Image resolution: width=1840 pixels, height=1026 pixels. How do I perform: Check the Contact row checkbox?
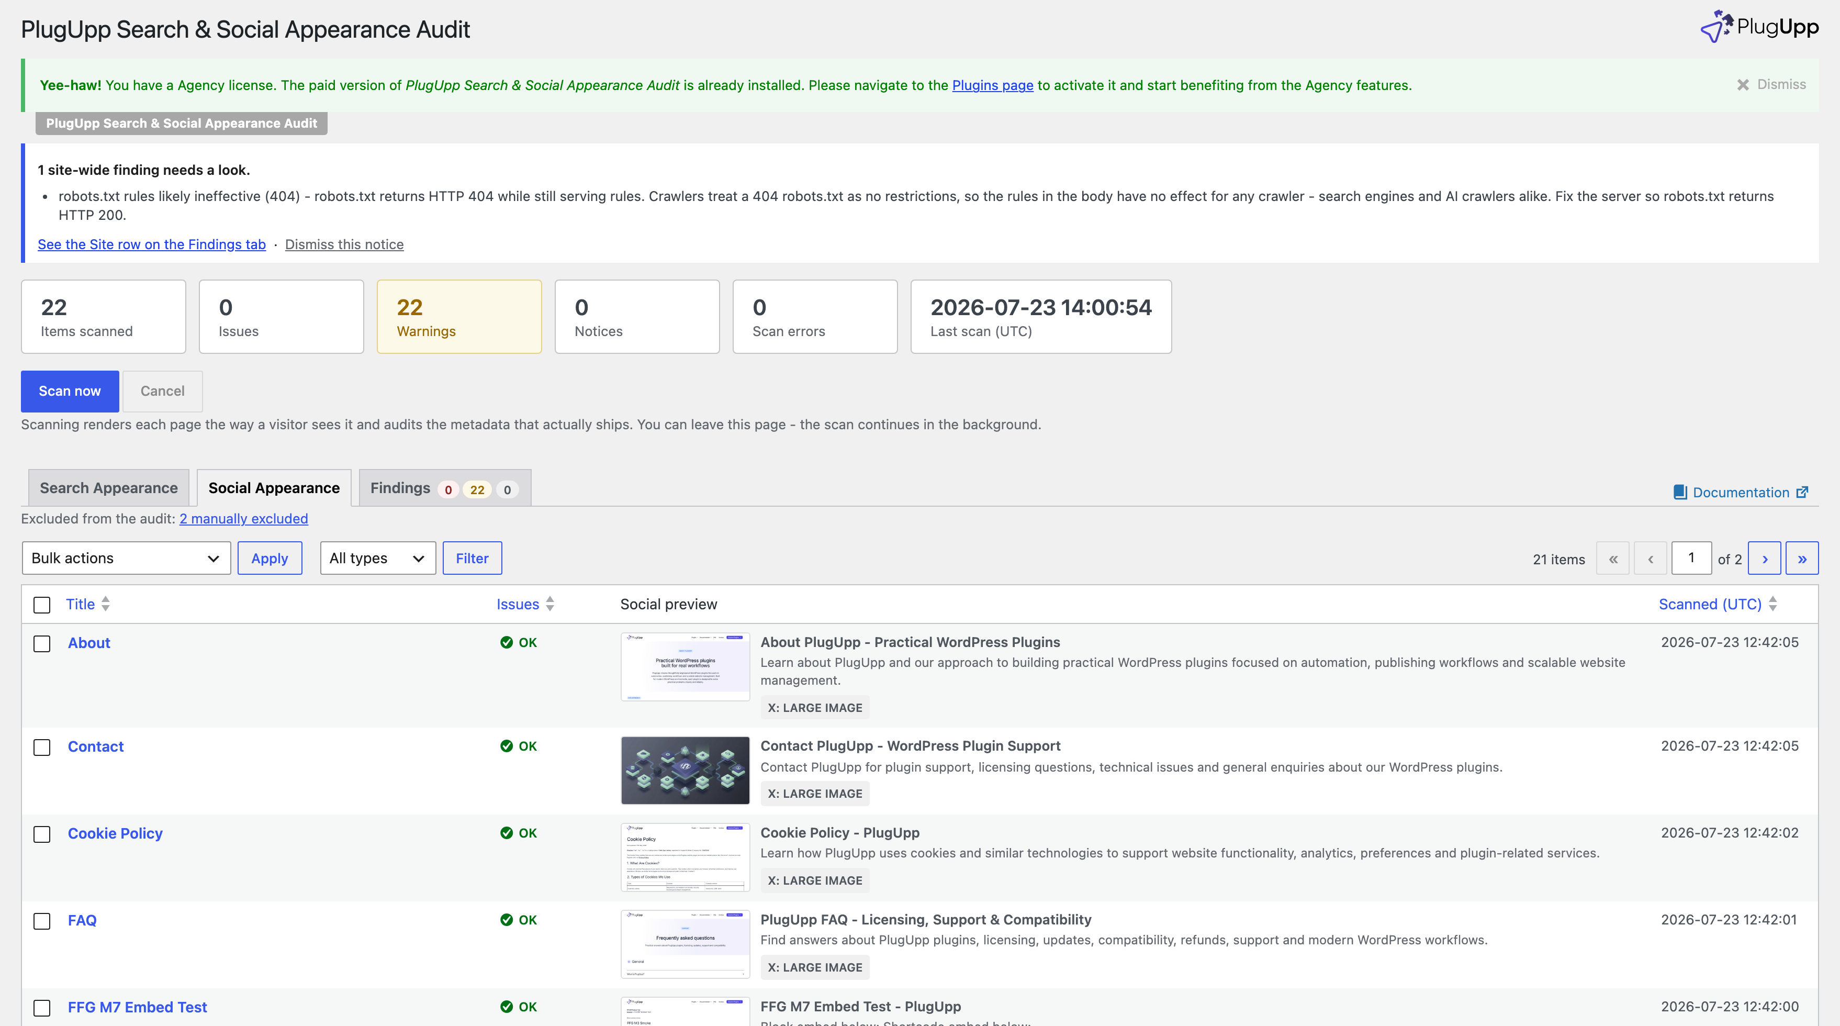pyautogui.click(x=42, y=748)
